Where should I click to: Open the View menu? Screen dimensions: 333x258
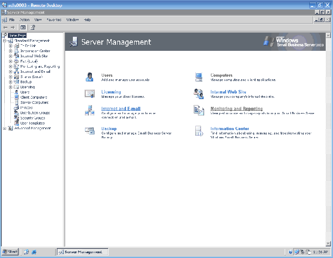pos(38,20)
